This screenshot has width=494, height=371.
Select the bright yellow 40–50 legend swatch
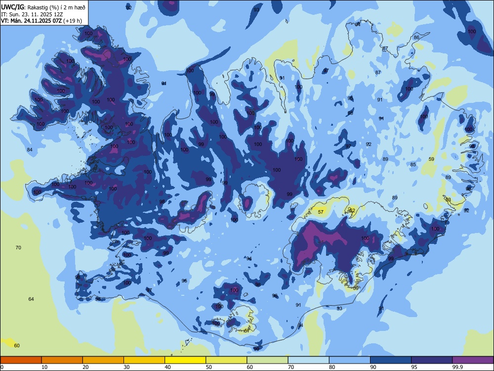(x=185, y=360)
